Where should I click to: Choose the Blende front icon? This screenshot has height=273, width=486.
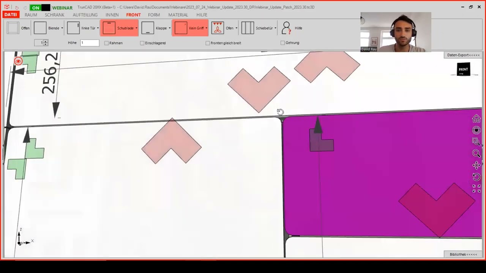point(40,28)
